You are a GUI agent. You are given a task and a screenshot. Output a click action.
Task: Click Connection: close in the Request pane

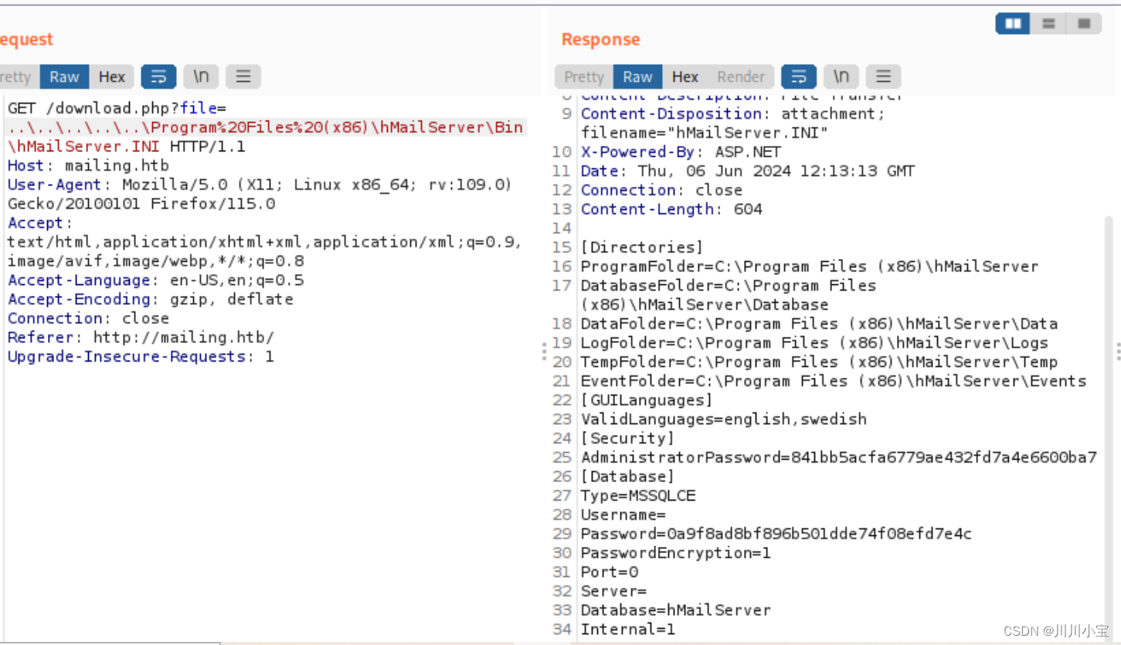(x=88, y=318)
